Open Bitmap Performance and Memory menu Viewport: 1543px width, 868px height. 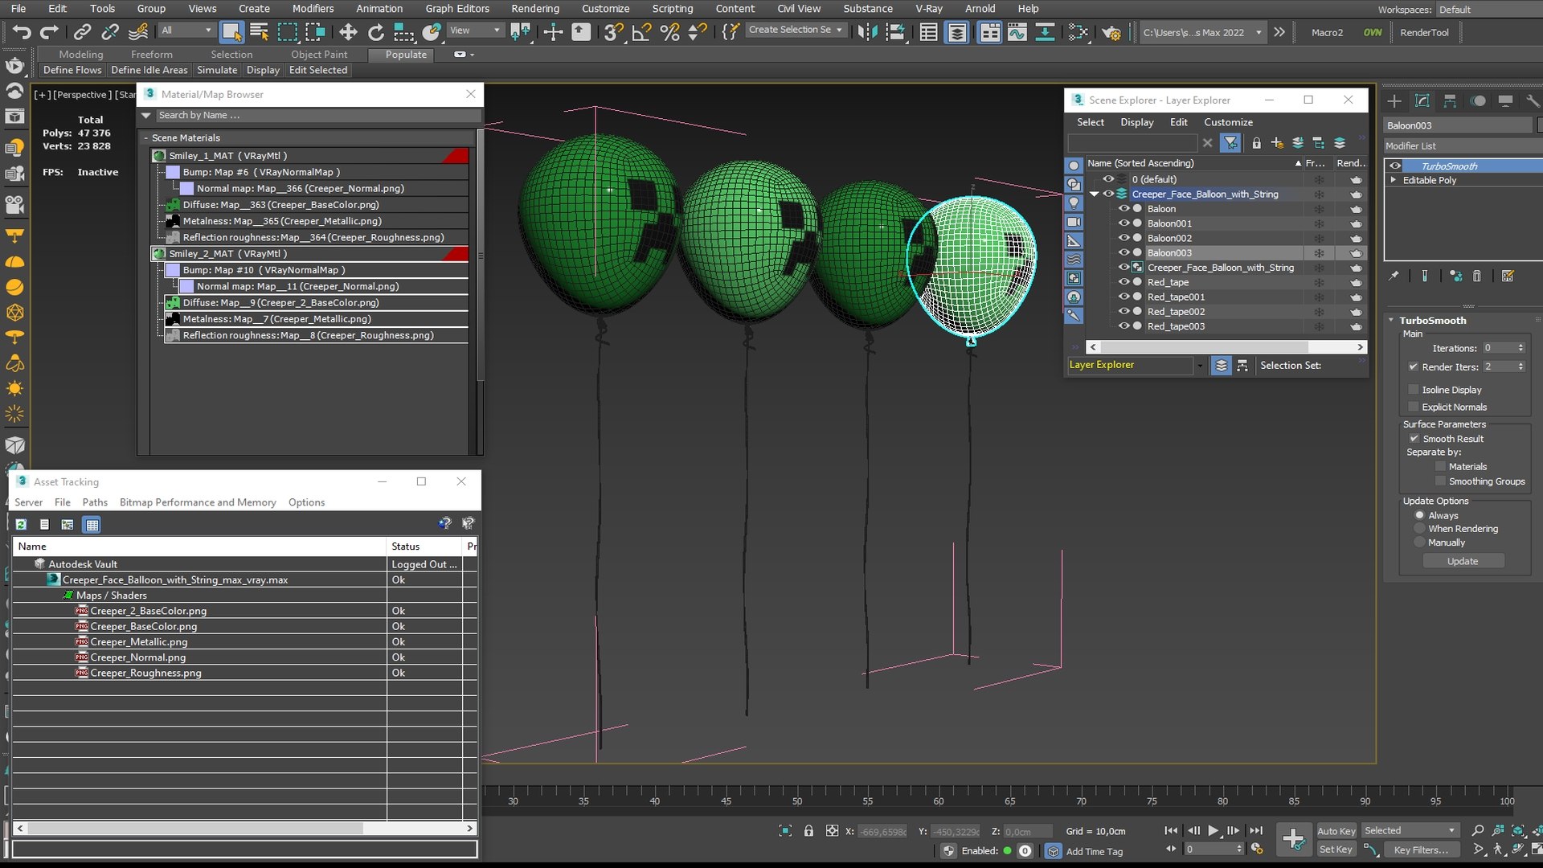pyautogui.click(x=198, y=502)
